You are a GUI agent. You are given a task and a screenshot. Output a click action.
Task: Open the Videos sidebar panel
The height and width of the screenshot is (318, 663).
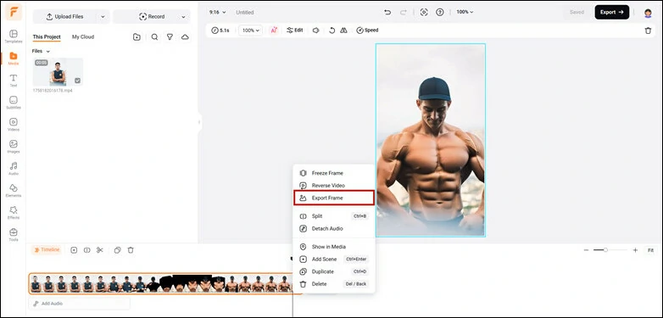coord(14,125)
